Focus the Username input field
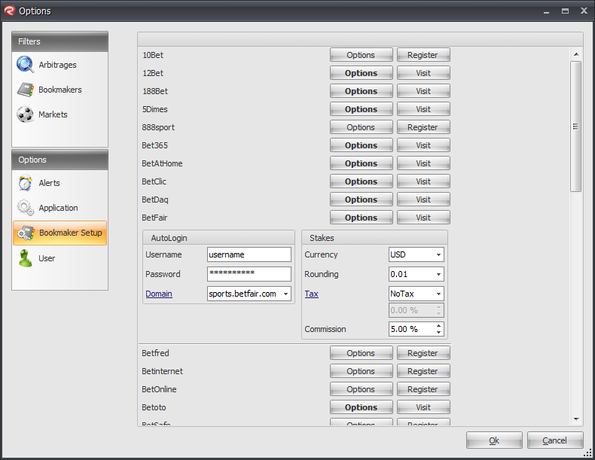 [249, 254]
